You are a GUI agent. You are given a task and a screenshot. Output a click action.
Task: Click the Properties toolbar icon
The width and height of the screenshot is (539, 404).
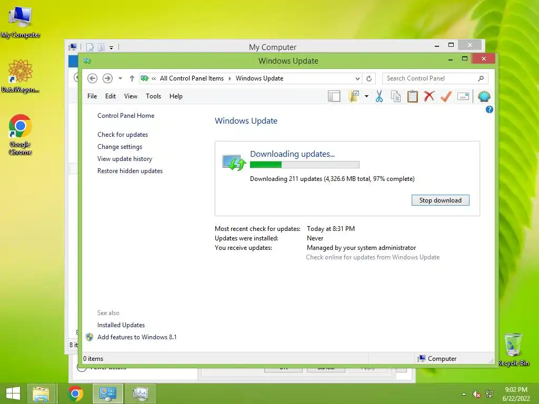click(463, 97)
